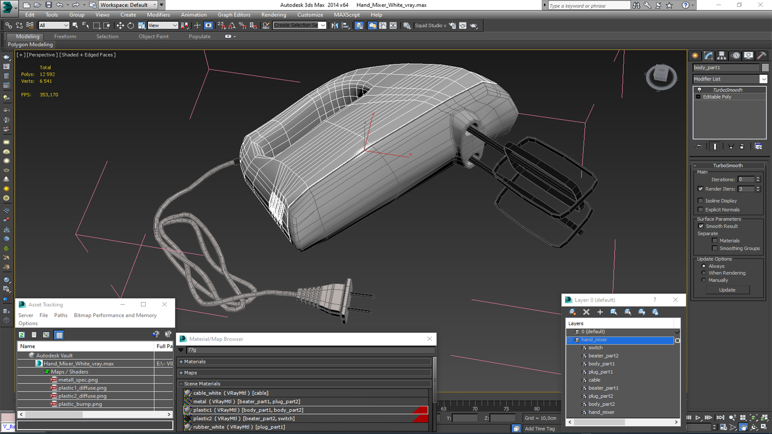Click the Mirror tool icon
The height and width of the screenshot is (434, 772).
point(335,25)
